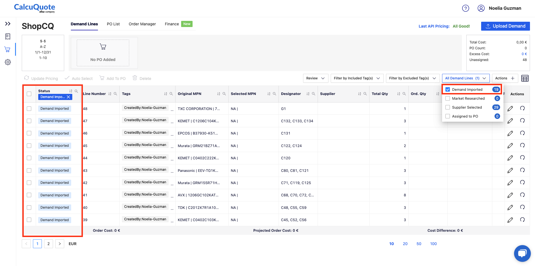Search the Designator column
The width and height of the screenshot is (535, 266).
[x=313, y=94]
